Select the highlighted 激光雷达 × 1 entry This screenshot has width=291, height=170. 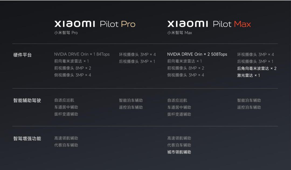[248, 75]
